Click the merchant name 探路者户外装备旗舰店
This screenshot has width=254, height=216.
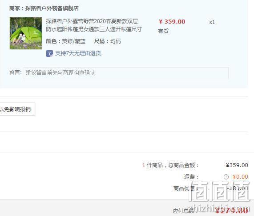pos(52,8)
